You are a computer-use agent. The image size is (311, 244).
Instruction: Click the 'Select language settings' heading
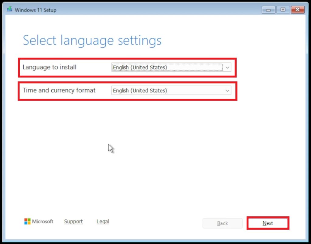92,40
